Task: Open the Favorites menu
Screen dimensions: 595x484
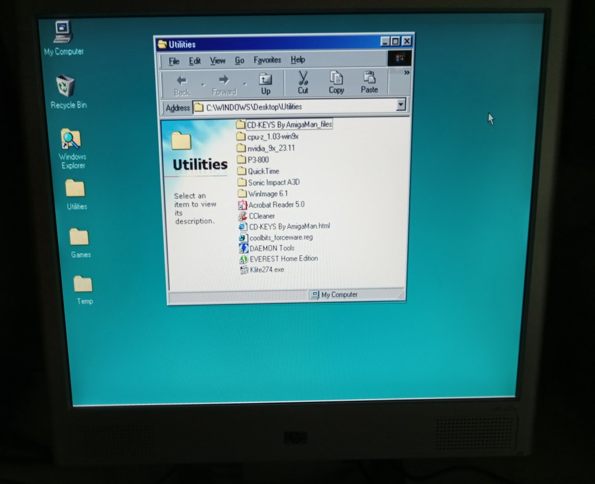Action: [x=267, y=60]
